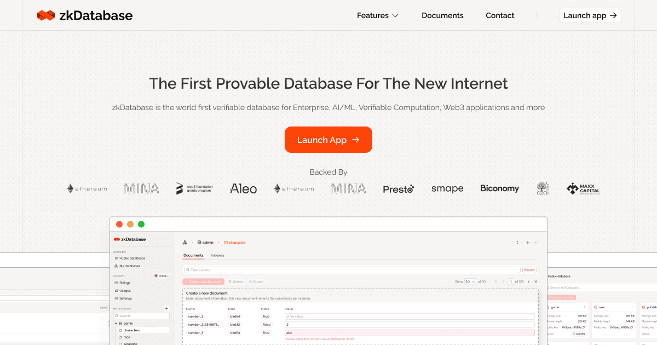Open Public databases in the sidebar
This screenshot has width=657, height=345.
(132, 258)
